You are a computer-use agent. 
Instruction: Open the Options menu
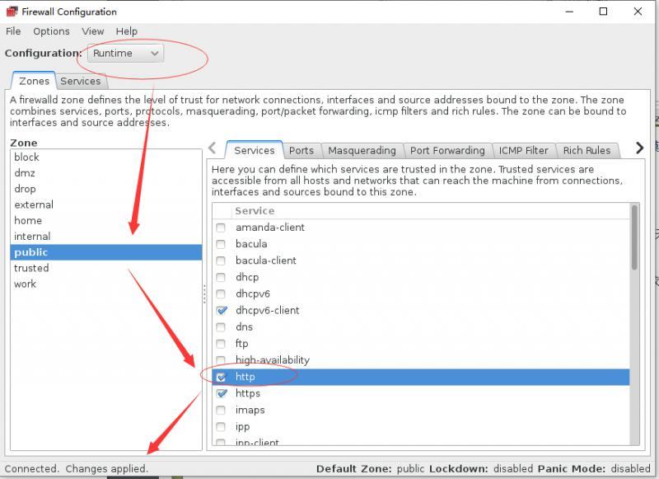(51, 31)
